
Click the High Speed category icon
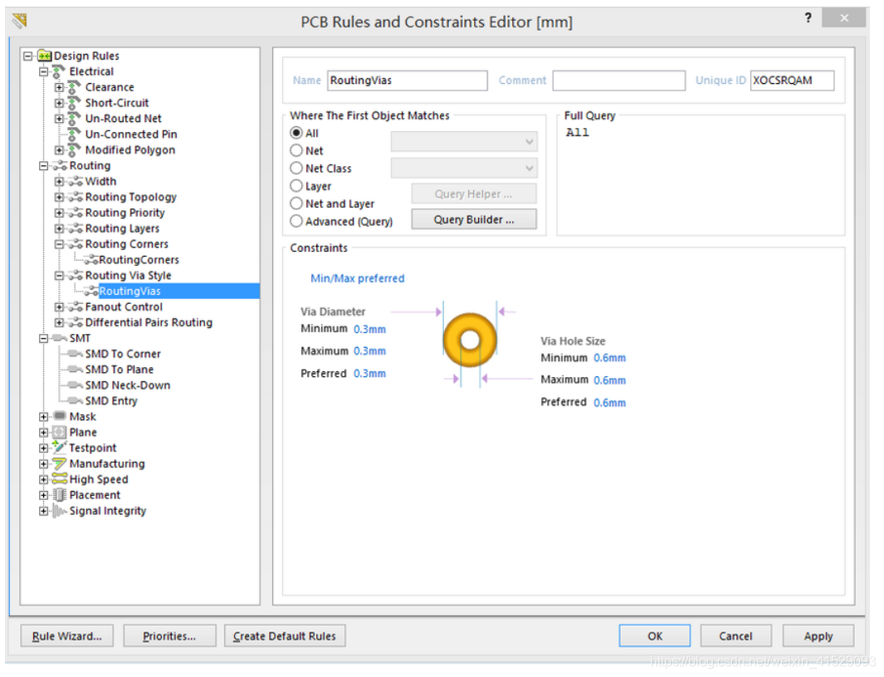[60, 479]
